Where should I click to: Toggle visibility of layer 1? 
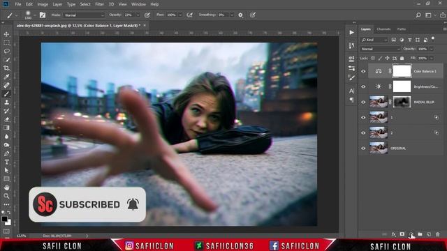coord(363,117)
